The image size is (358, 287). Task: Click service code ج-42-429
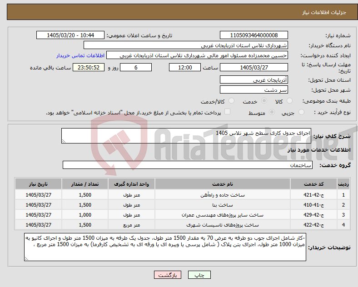click(314, 215)
